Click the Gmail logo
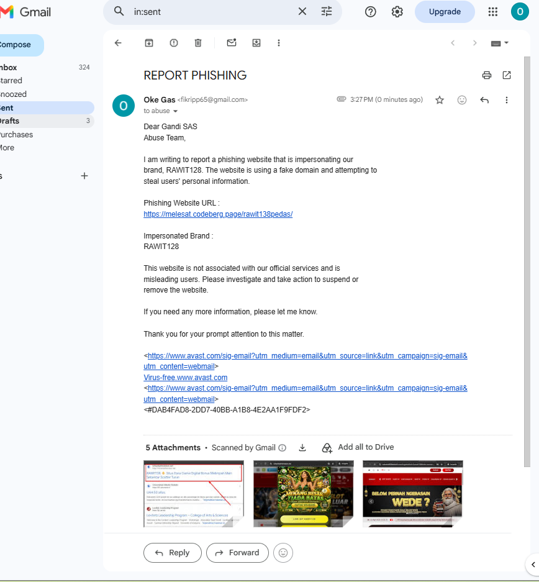 pos(25,12)
